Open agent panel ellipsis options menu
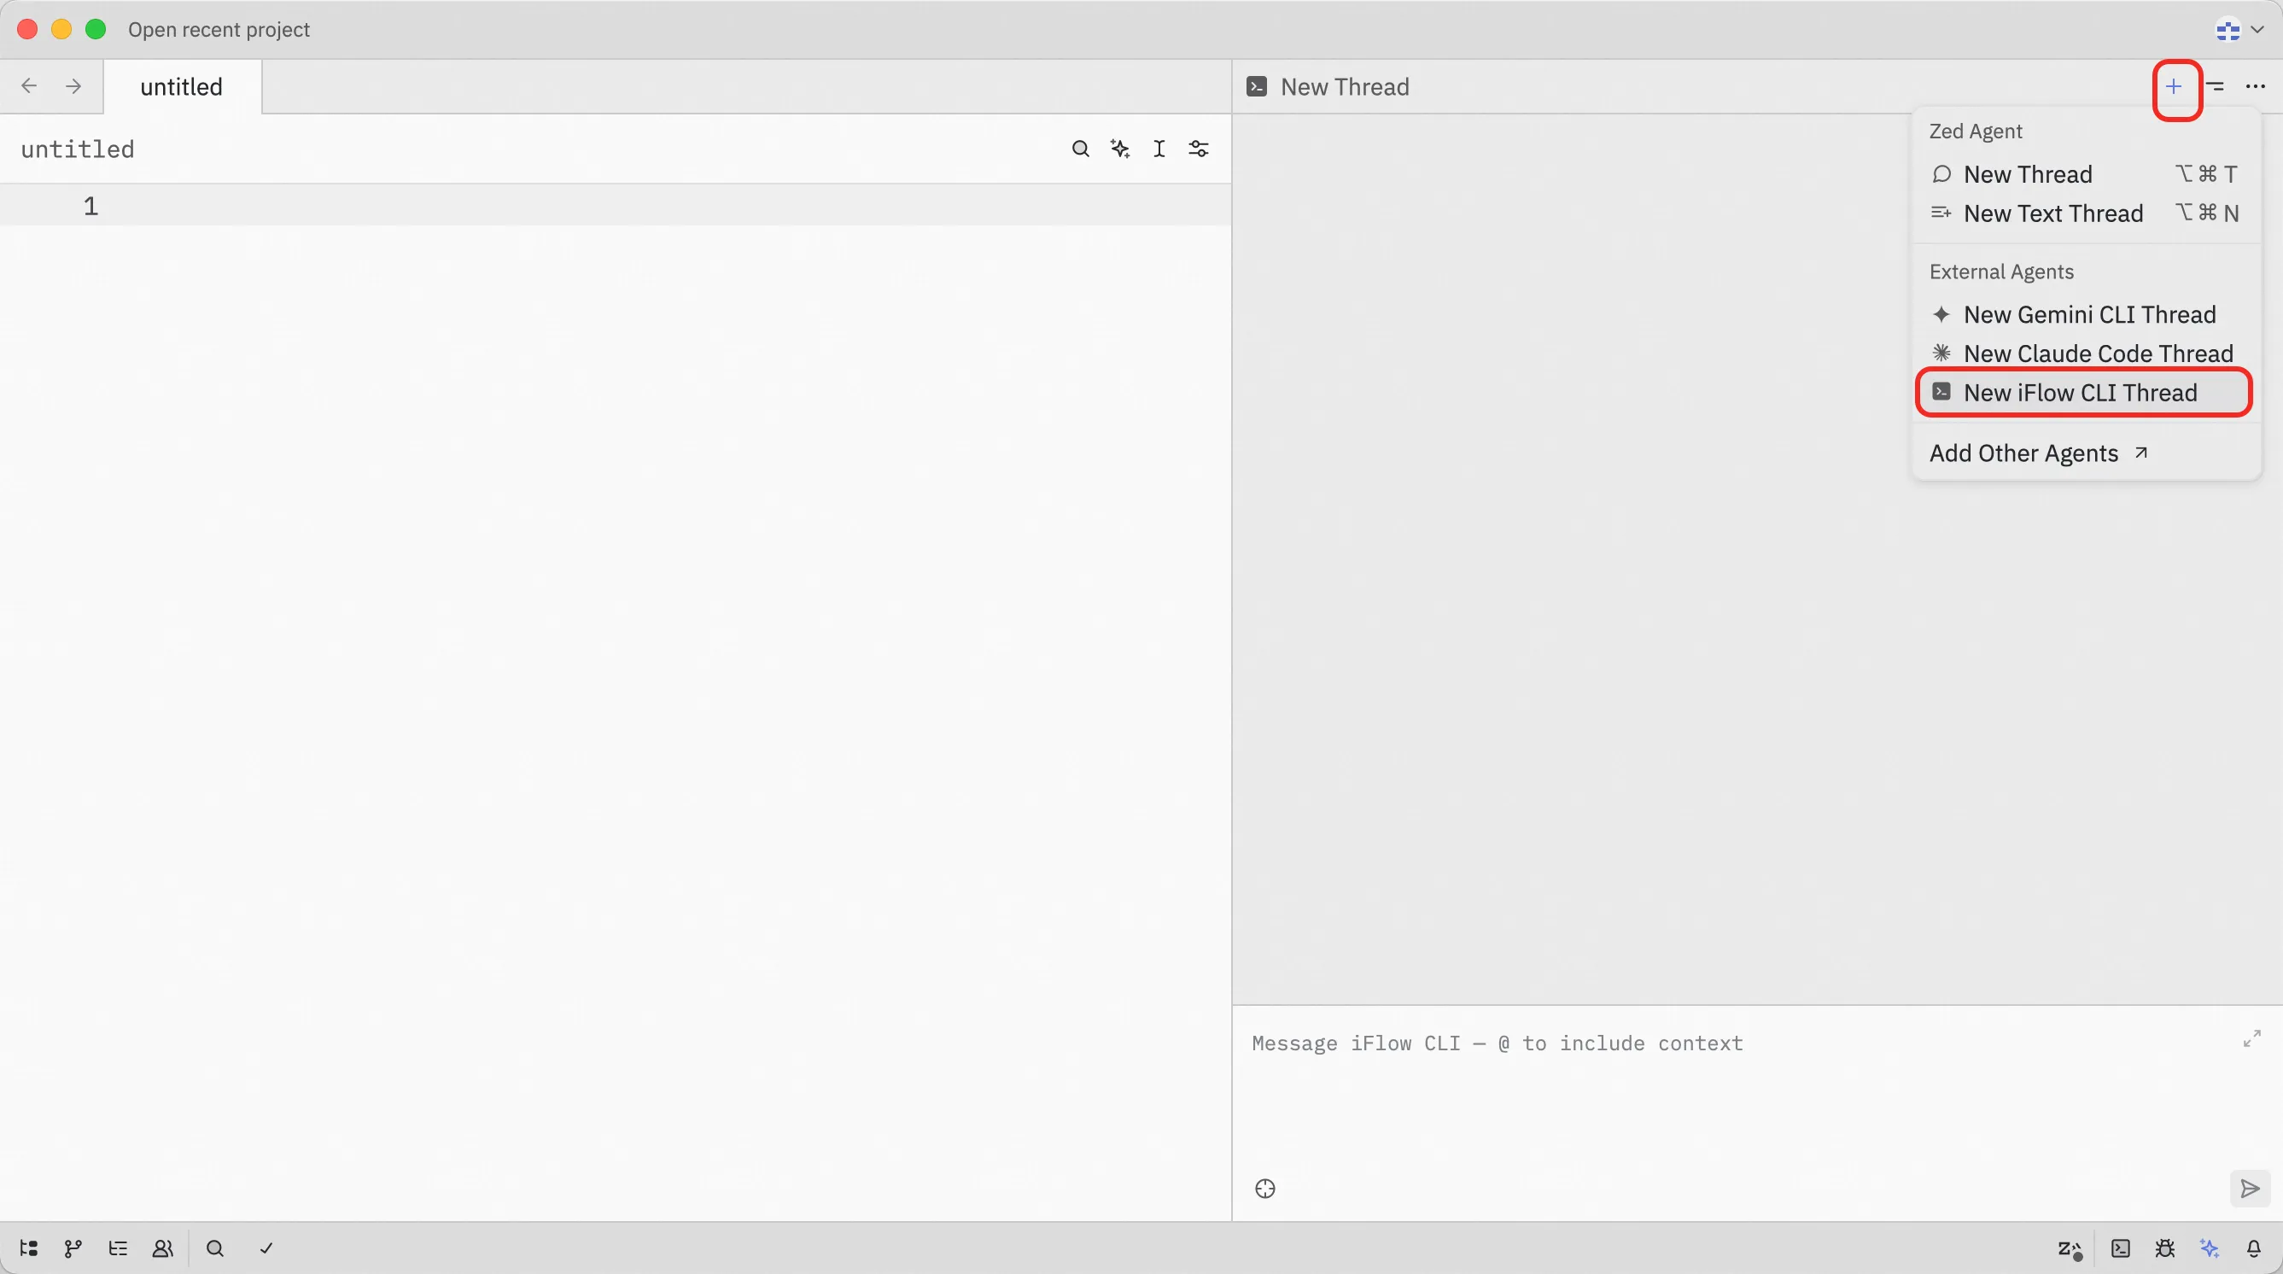The height and width of the screenshot is (1274, 2283). [x=2255, y=87]
